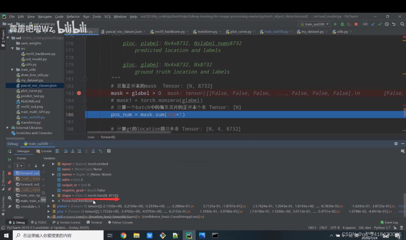
Task: Select the next frame with the down arrow
Action: pos(36,166)
